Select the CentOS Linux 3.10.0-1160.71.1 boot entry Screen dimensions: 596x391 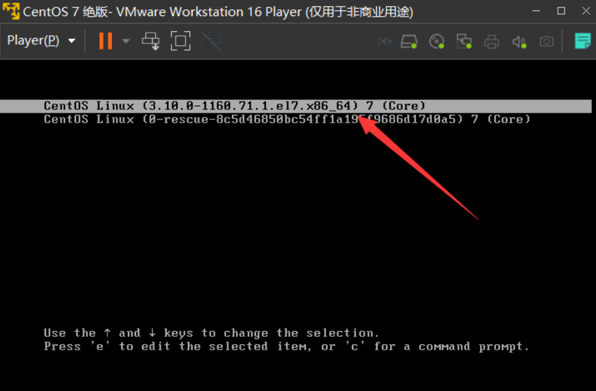pos(296,105)
